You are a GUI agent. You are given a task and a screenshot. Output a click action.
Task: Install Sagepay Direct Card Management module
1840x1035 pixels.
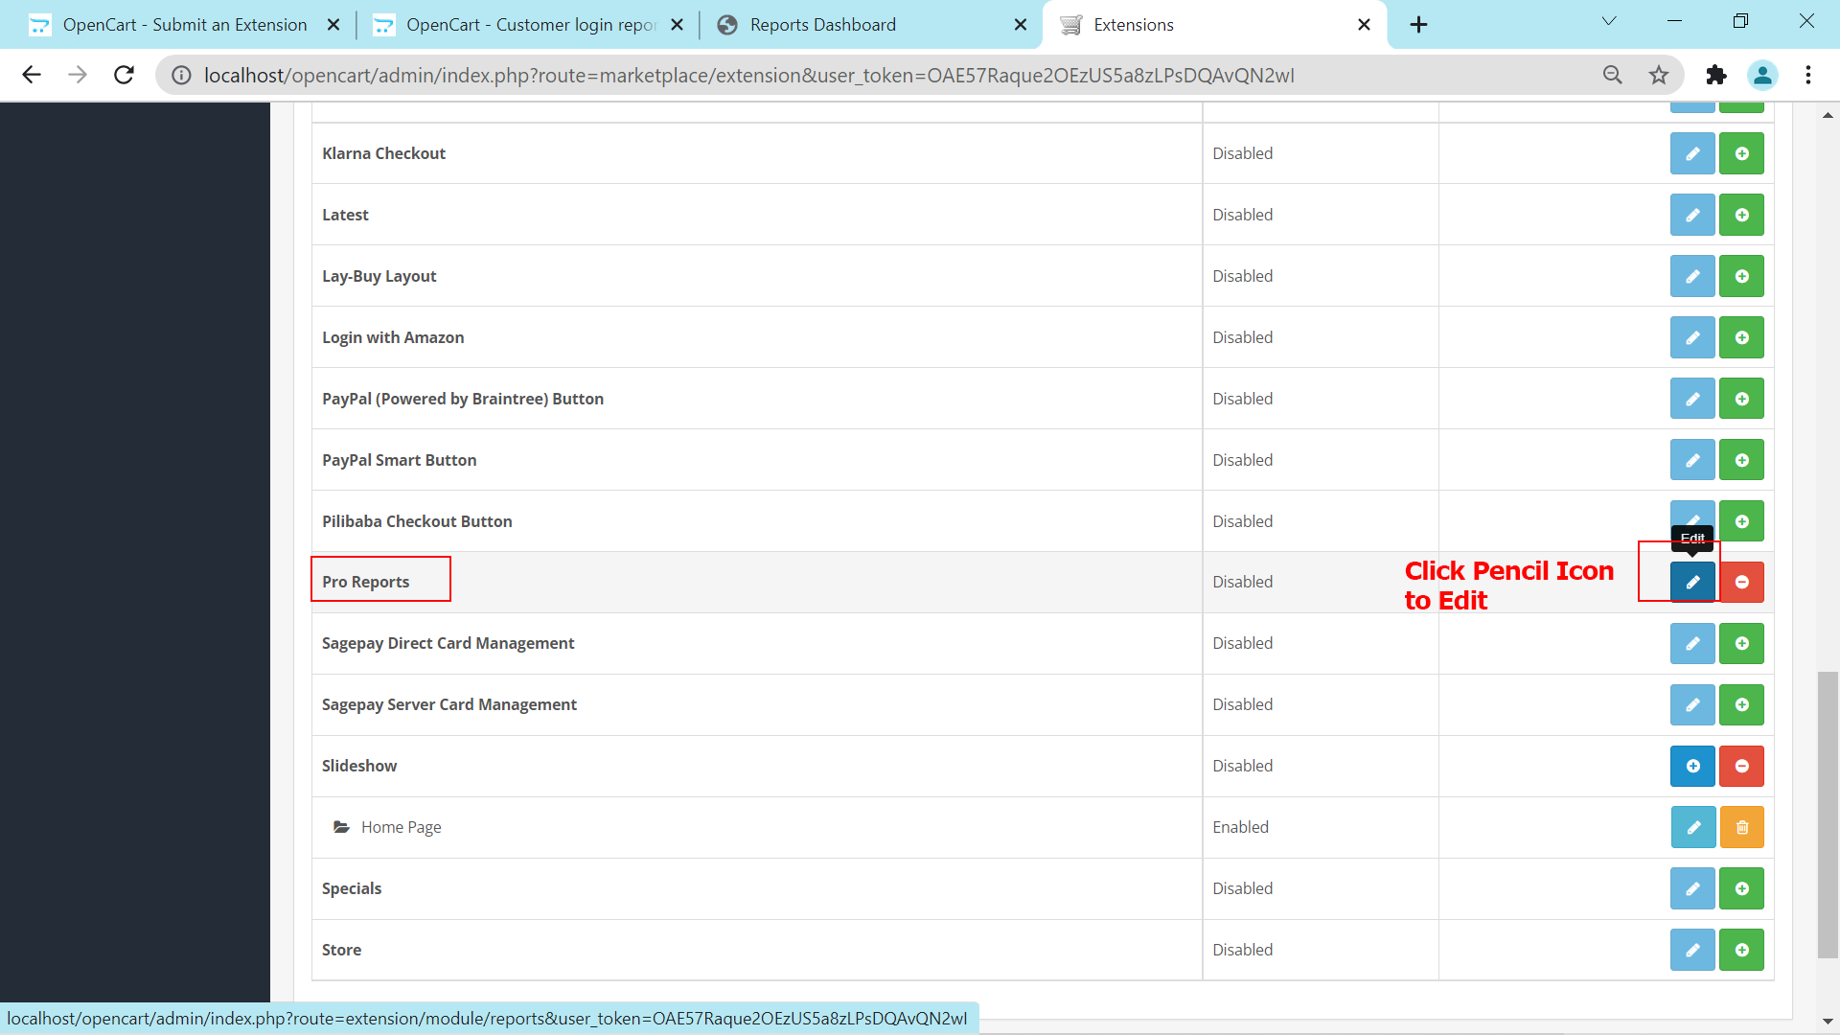[x=1741, y=643]
